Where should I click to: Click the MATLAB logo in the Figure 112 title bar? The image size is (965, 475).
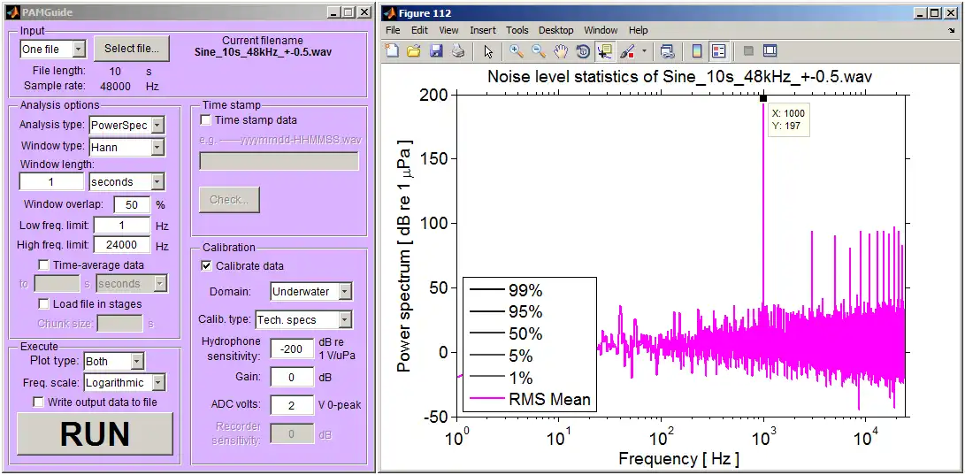pyautogui.click(x=390, y=13)
